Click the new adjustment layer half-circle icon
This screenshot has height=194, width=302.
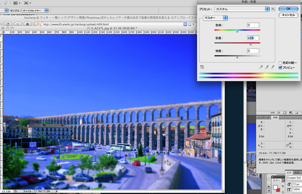point(291,112)
